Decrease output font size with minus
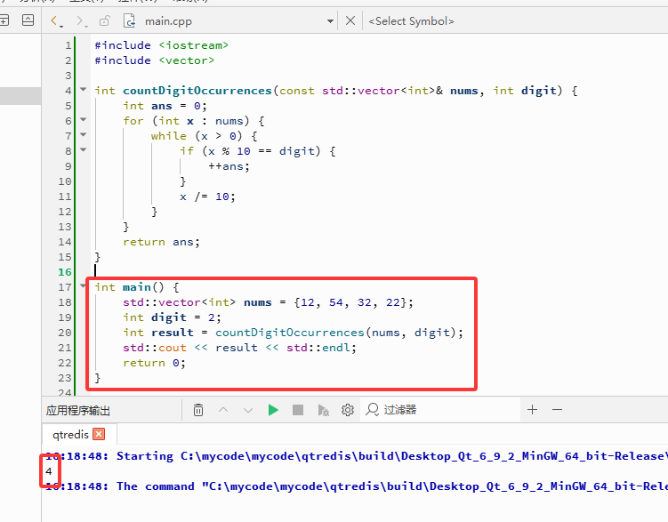Image resolution: width=668 pixels, height=522 pixels. pos(557,410)
